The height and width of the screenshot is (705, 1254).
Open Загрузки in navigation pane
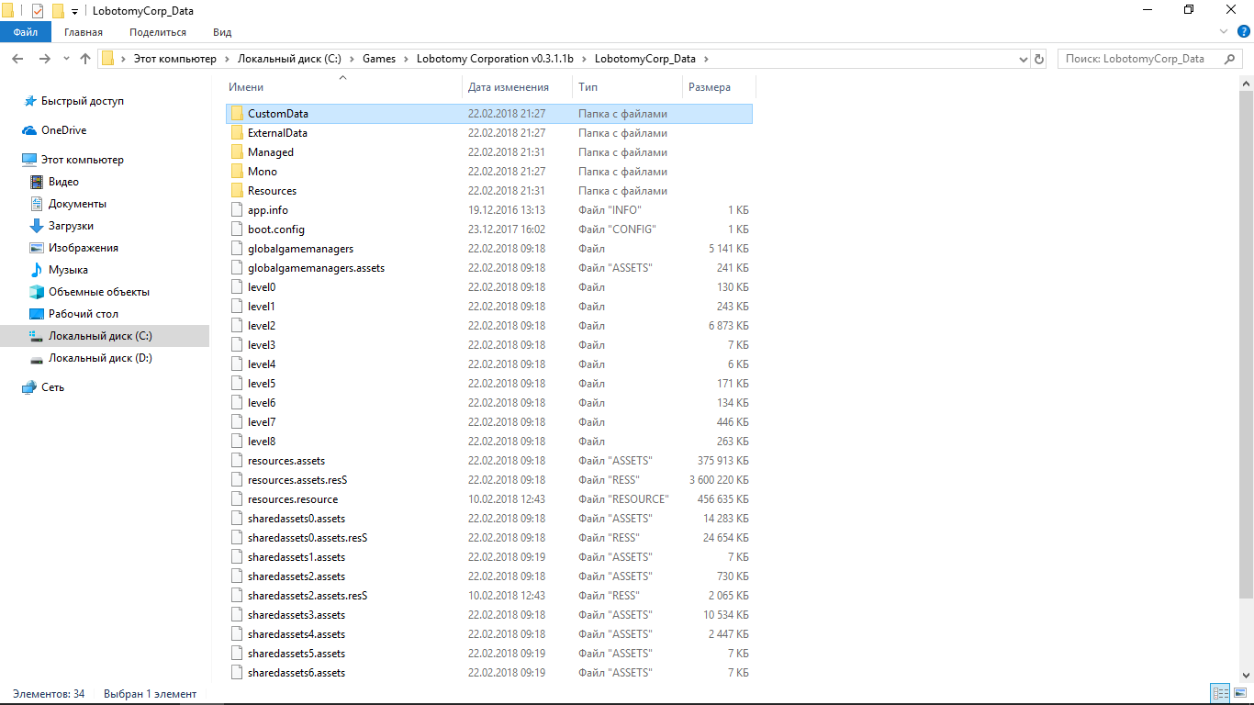(71, 226)
